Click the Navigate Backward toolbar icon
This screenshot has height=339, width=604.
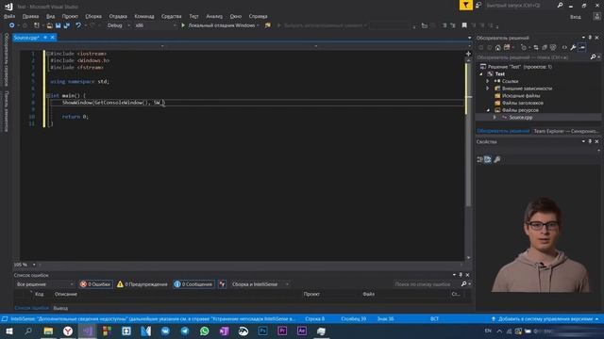(11, 25)
